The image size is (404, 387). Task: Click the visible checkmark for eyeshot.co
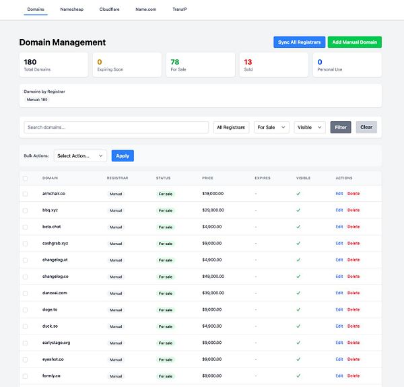pos(298,359)
